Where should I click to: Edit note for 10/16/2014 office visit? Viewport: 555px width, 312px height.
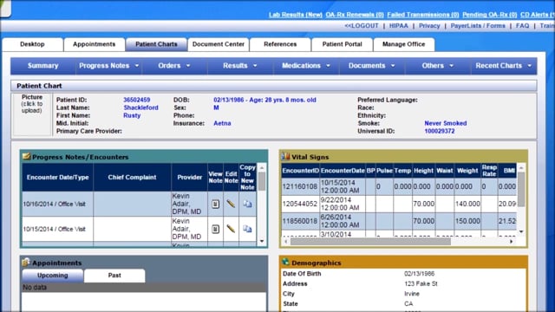click(x=231, y=204)
